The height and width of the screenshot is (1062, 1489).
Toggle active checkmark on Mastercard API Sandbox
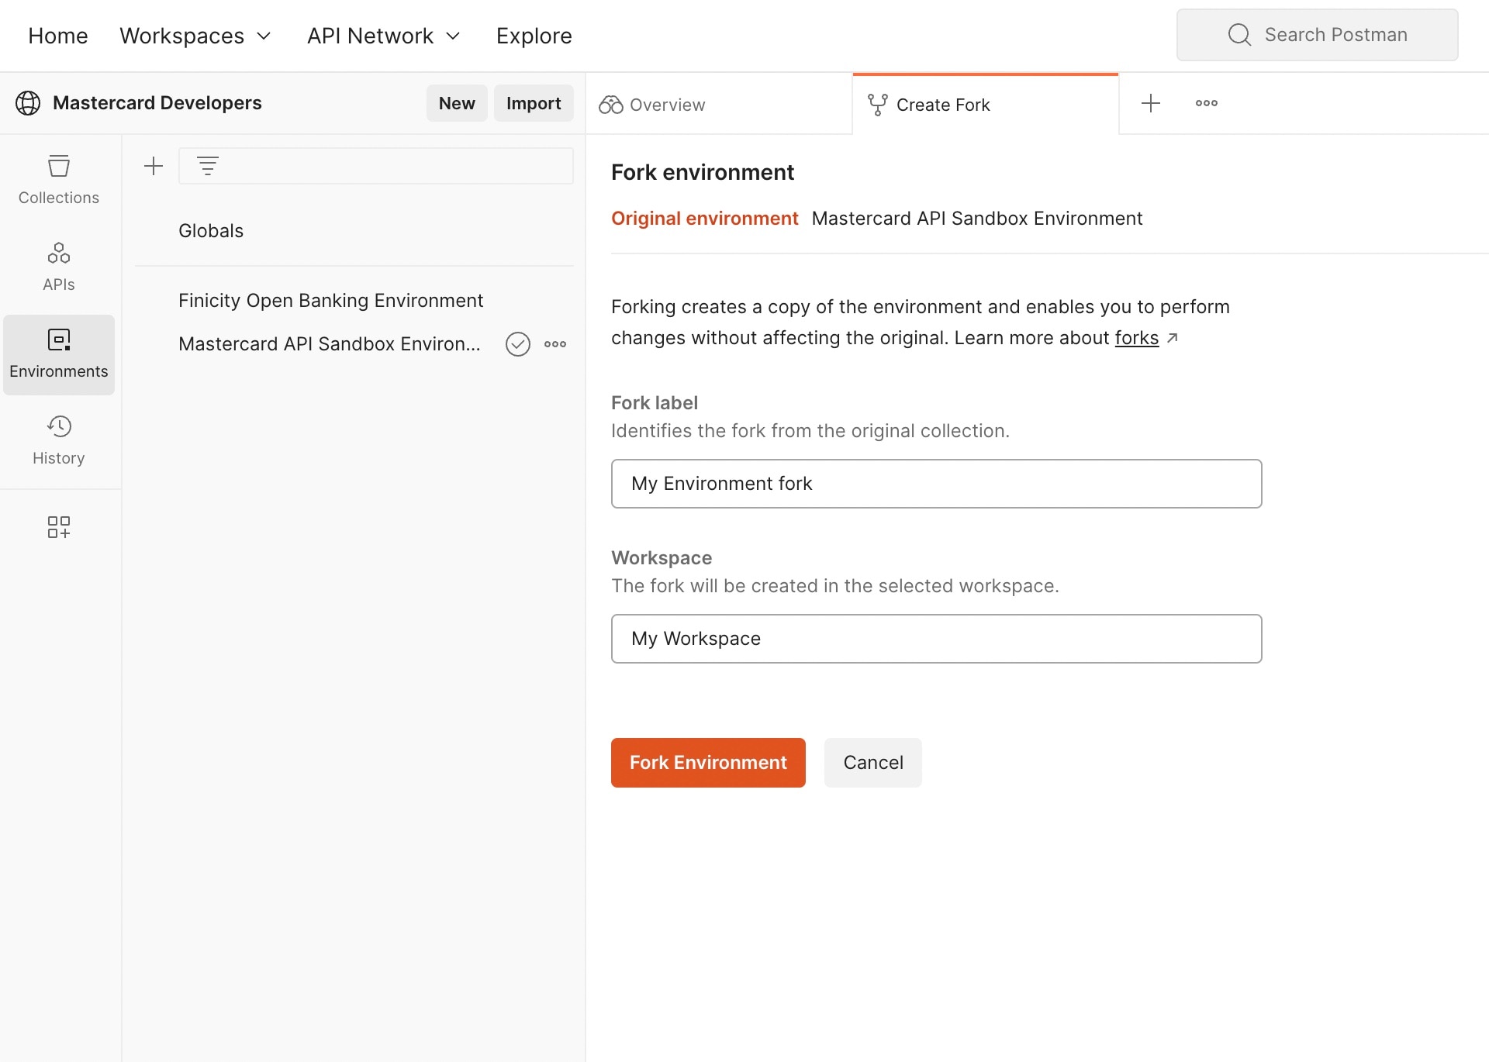[517, 344]
